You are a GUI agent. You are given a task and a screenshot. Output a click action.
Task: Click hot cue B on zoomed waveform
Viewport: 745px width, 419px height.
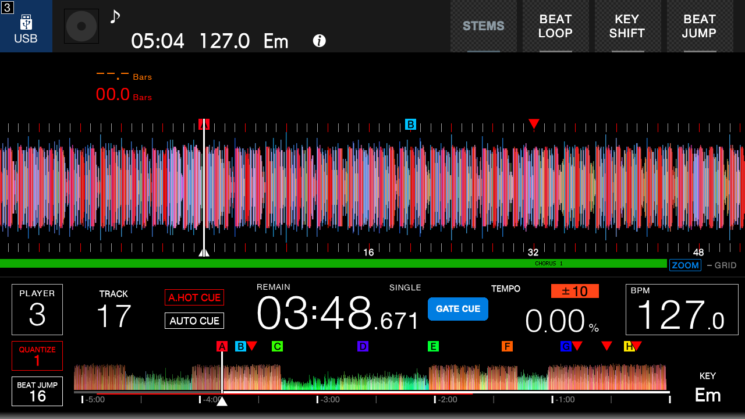[410, 124]
